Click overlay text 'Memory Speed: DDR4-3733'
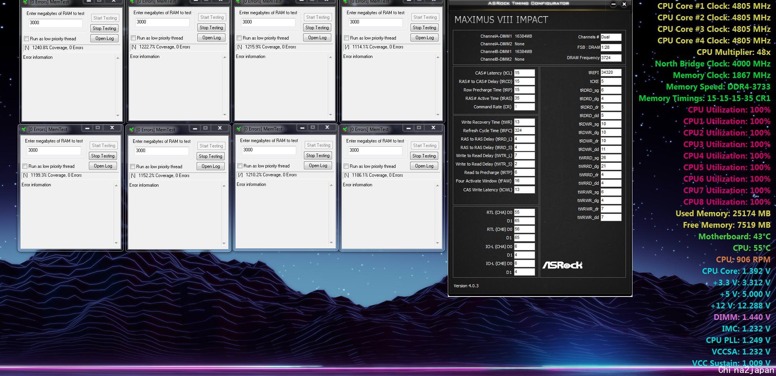The image size is (776, 376). tap(718, 87)
